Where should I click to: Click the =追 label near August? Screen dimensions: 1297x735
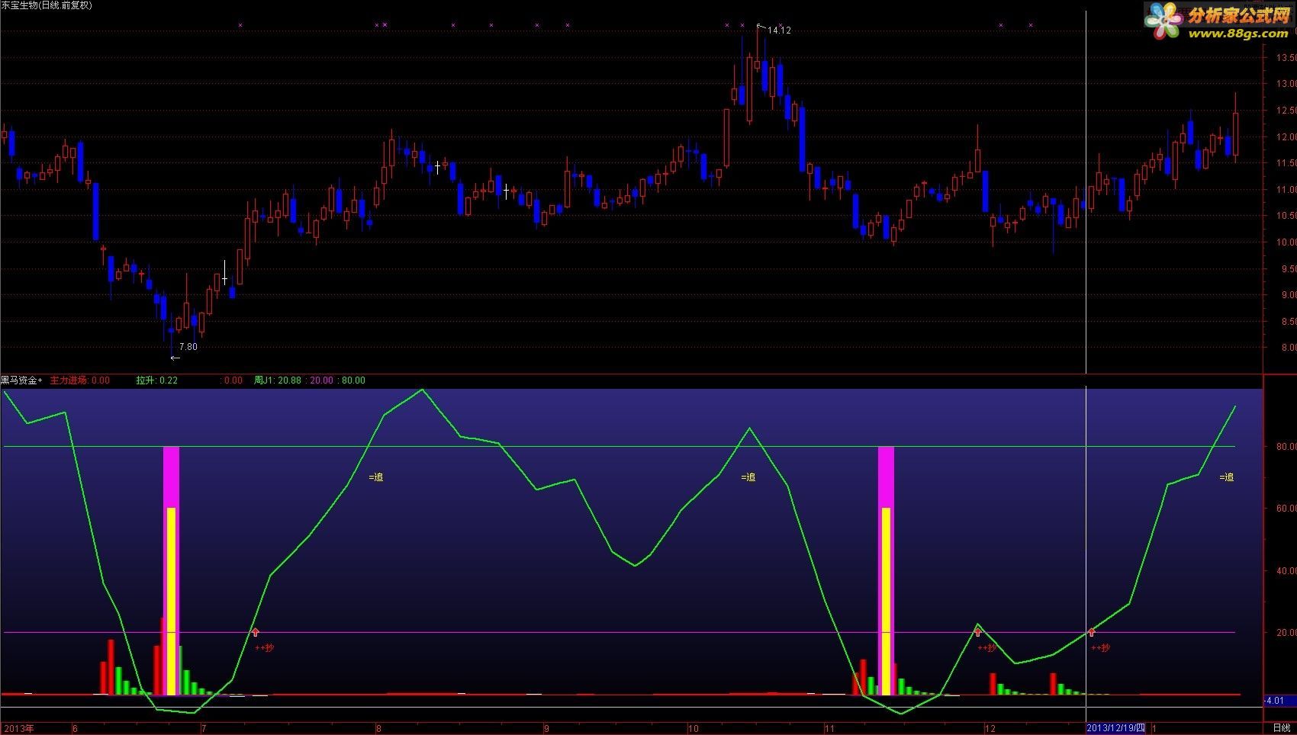tap(376, 477)
